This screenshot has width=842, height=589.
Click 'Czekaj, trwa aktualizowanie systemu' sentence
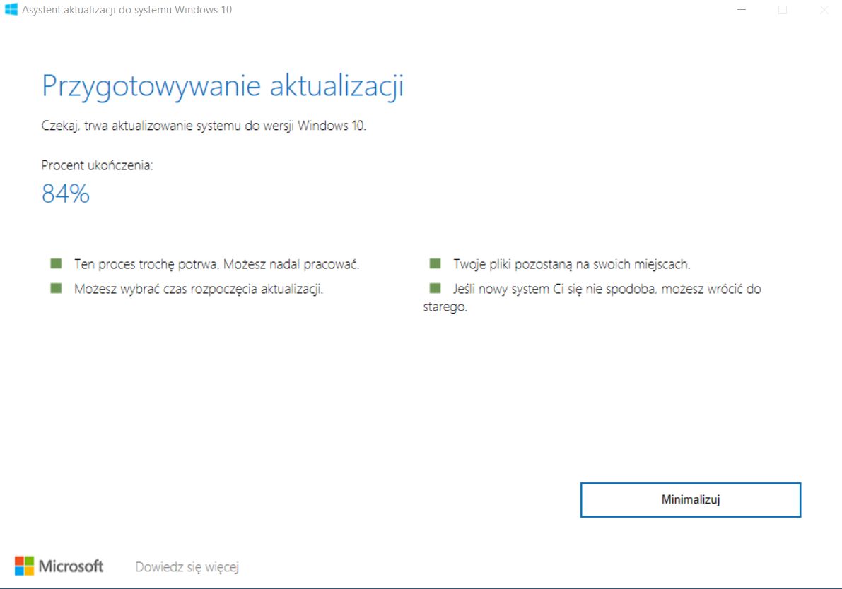(204, 126)
